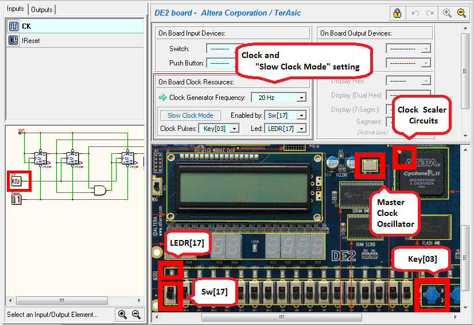Screen dimensions: 474x325
Task: Zoom in on the DE2 board view
Action: tap(447, 13)
